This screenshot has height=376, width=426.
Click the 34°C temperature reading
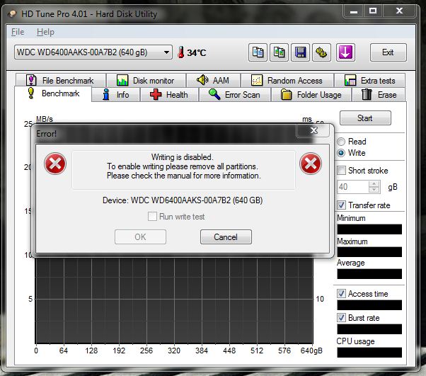[196, 52]
